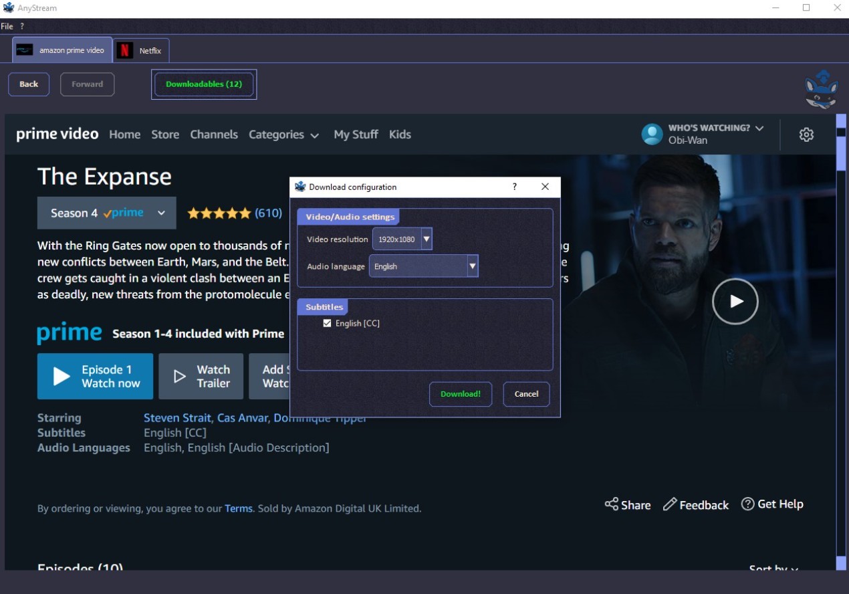Click the Share icon
The height and width of the screenshot is (594, 849).
click(611, 504)
